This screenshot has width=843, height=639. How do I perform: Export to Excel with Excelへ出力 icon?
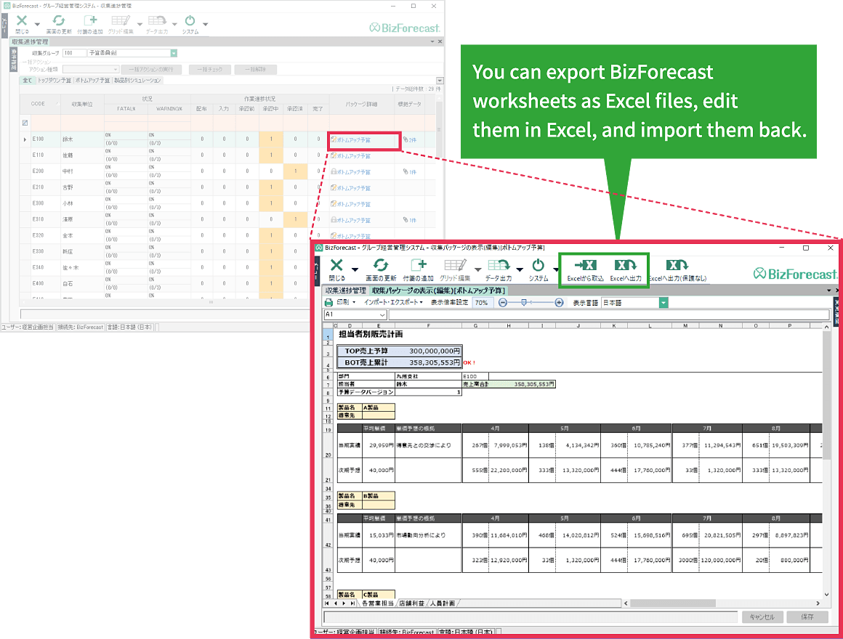625,265
